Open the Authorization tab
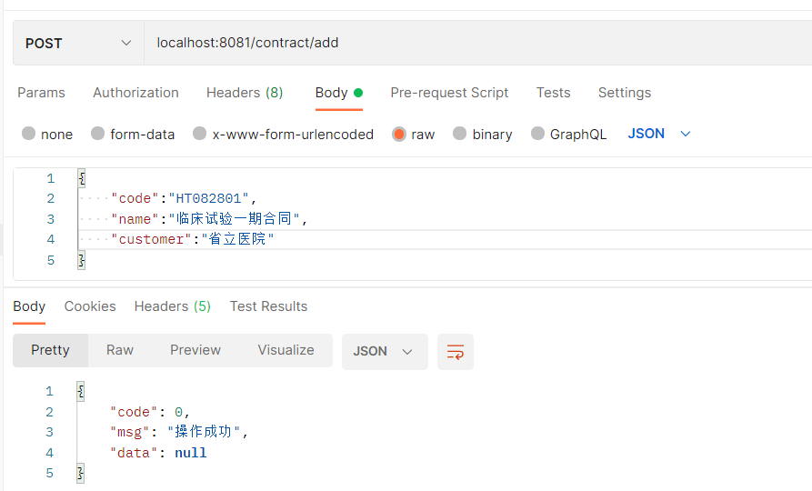The height and width of the screenshot is (491, 812). 135,93
